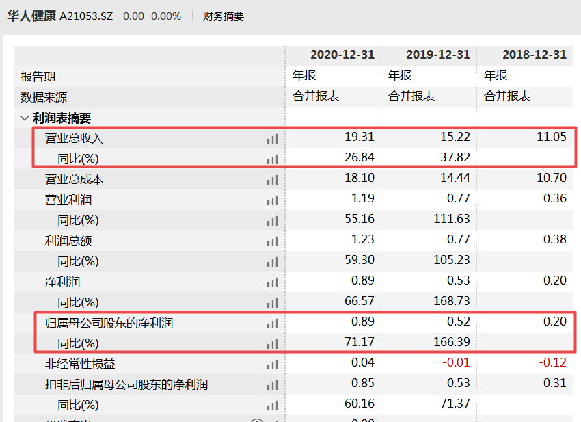View the chart icon beside 利润总额
Viewport: 581px width, 422px height.
[273, 241]
